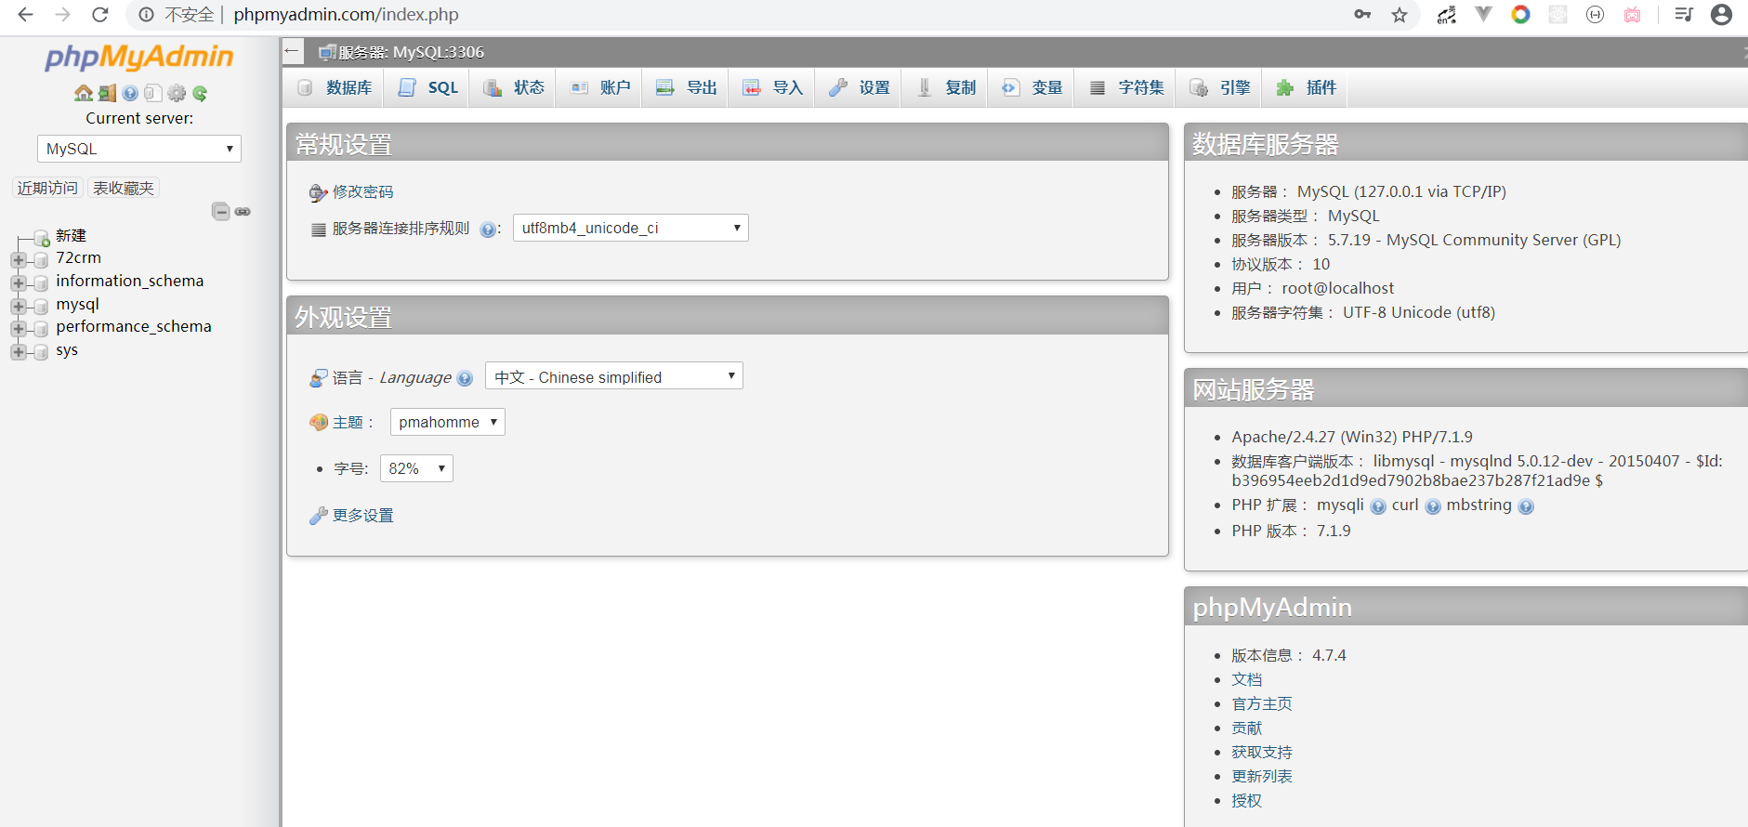Click the new database icon beside 新建
1748x827 pixels.
pos(42,238)
